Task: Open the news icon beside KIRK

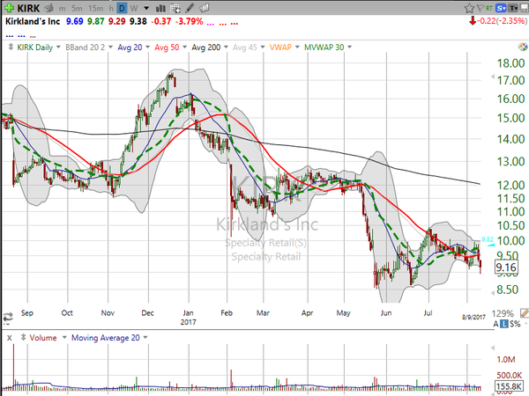Action: (49, 8)
